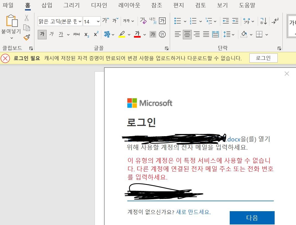Sort text with sort icon
Screen dimensions: 296x225
pos(264,21)
